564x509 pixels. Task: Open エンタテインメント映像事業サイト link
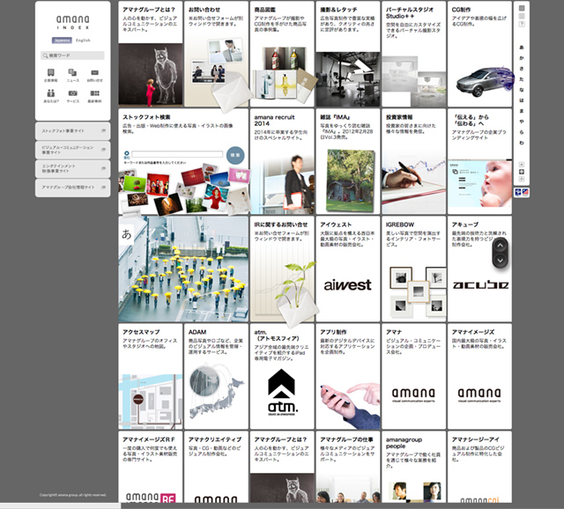72,168
